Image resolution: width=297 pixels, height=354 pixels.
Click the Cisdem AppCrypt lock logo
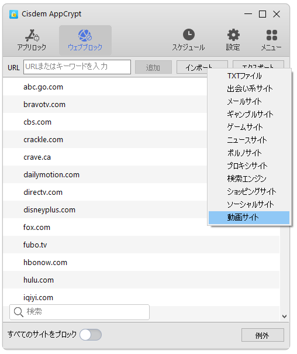(x=13, y=14)
